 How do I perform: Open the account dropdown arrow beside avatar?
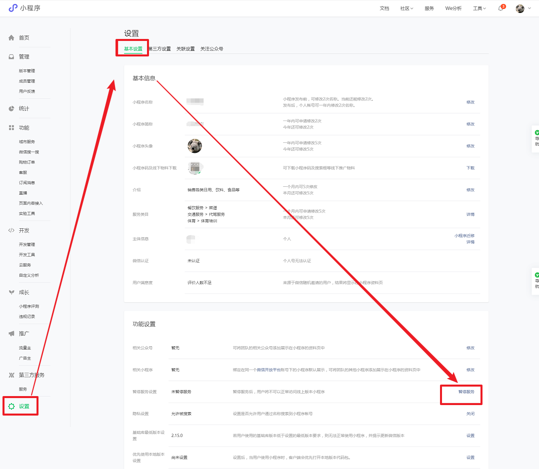(x=529, y=8)
